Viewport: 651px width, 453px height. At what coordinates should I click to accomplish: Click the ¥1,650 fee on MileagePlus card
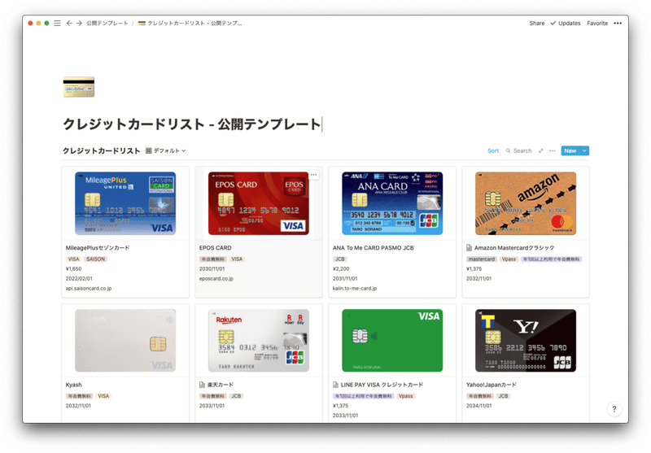tap(73, 269)
